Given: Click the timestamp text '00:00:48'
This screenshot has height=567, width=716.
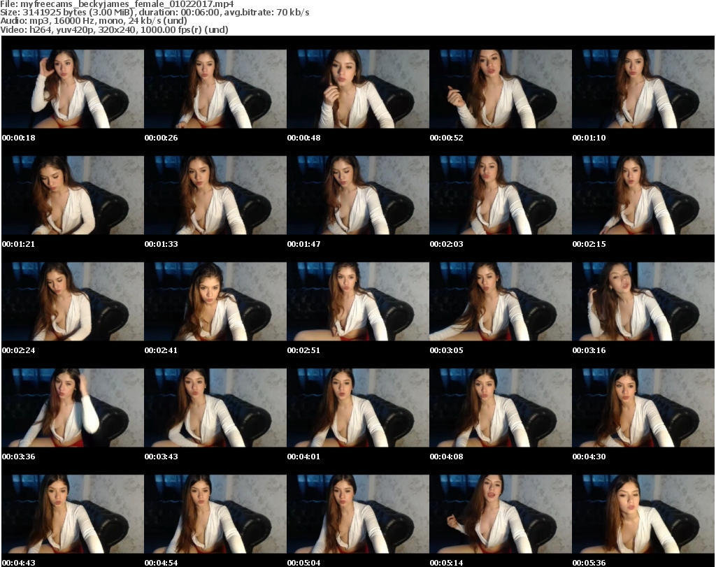Looking at the screenshot, I should click(303, 138).
